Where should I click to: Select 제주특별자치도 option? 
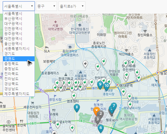click(19, 94)
